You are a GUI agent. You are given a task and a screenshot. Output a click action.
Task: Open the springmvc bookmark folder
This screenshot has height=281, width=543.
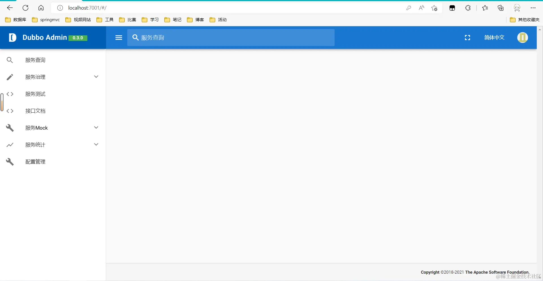pos(46,20)
